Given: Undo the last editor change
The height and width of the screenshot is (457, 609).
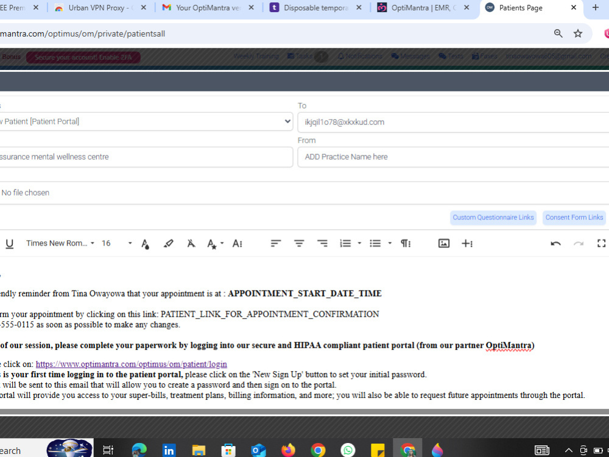Looking at the screenshot, I should click(x=556, y=244).
